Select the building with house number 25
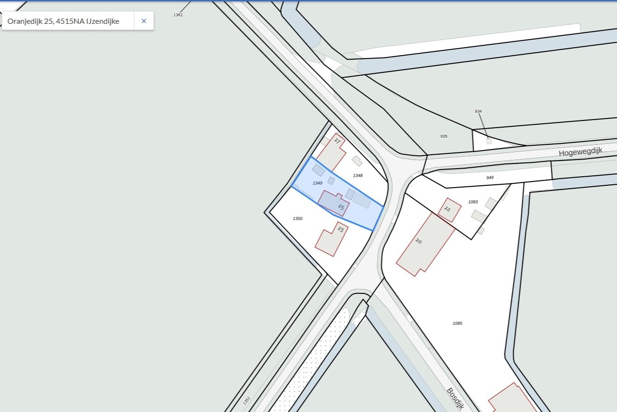The image size is (617, 412). coord(334,203)
